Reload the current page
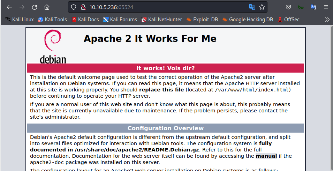This screenshot has width=333, height=171. [35, 7]
